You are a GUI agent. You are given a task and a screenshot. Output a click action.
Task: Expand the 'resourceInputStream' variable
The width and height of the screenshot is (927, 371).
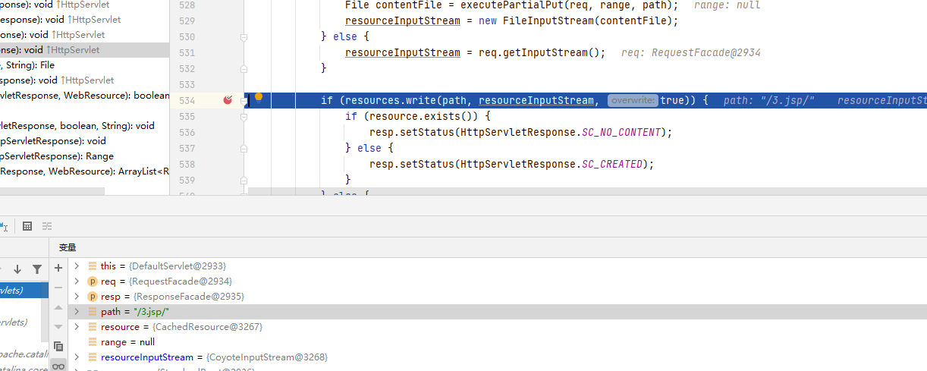click(77, 357)
